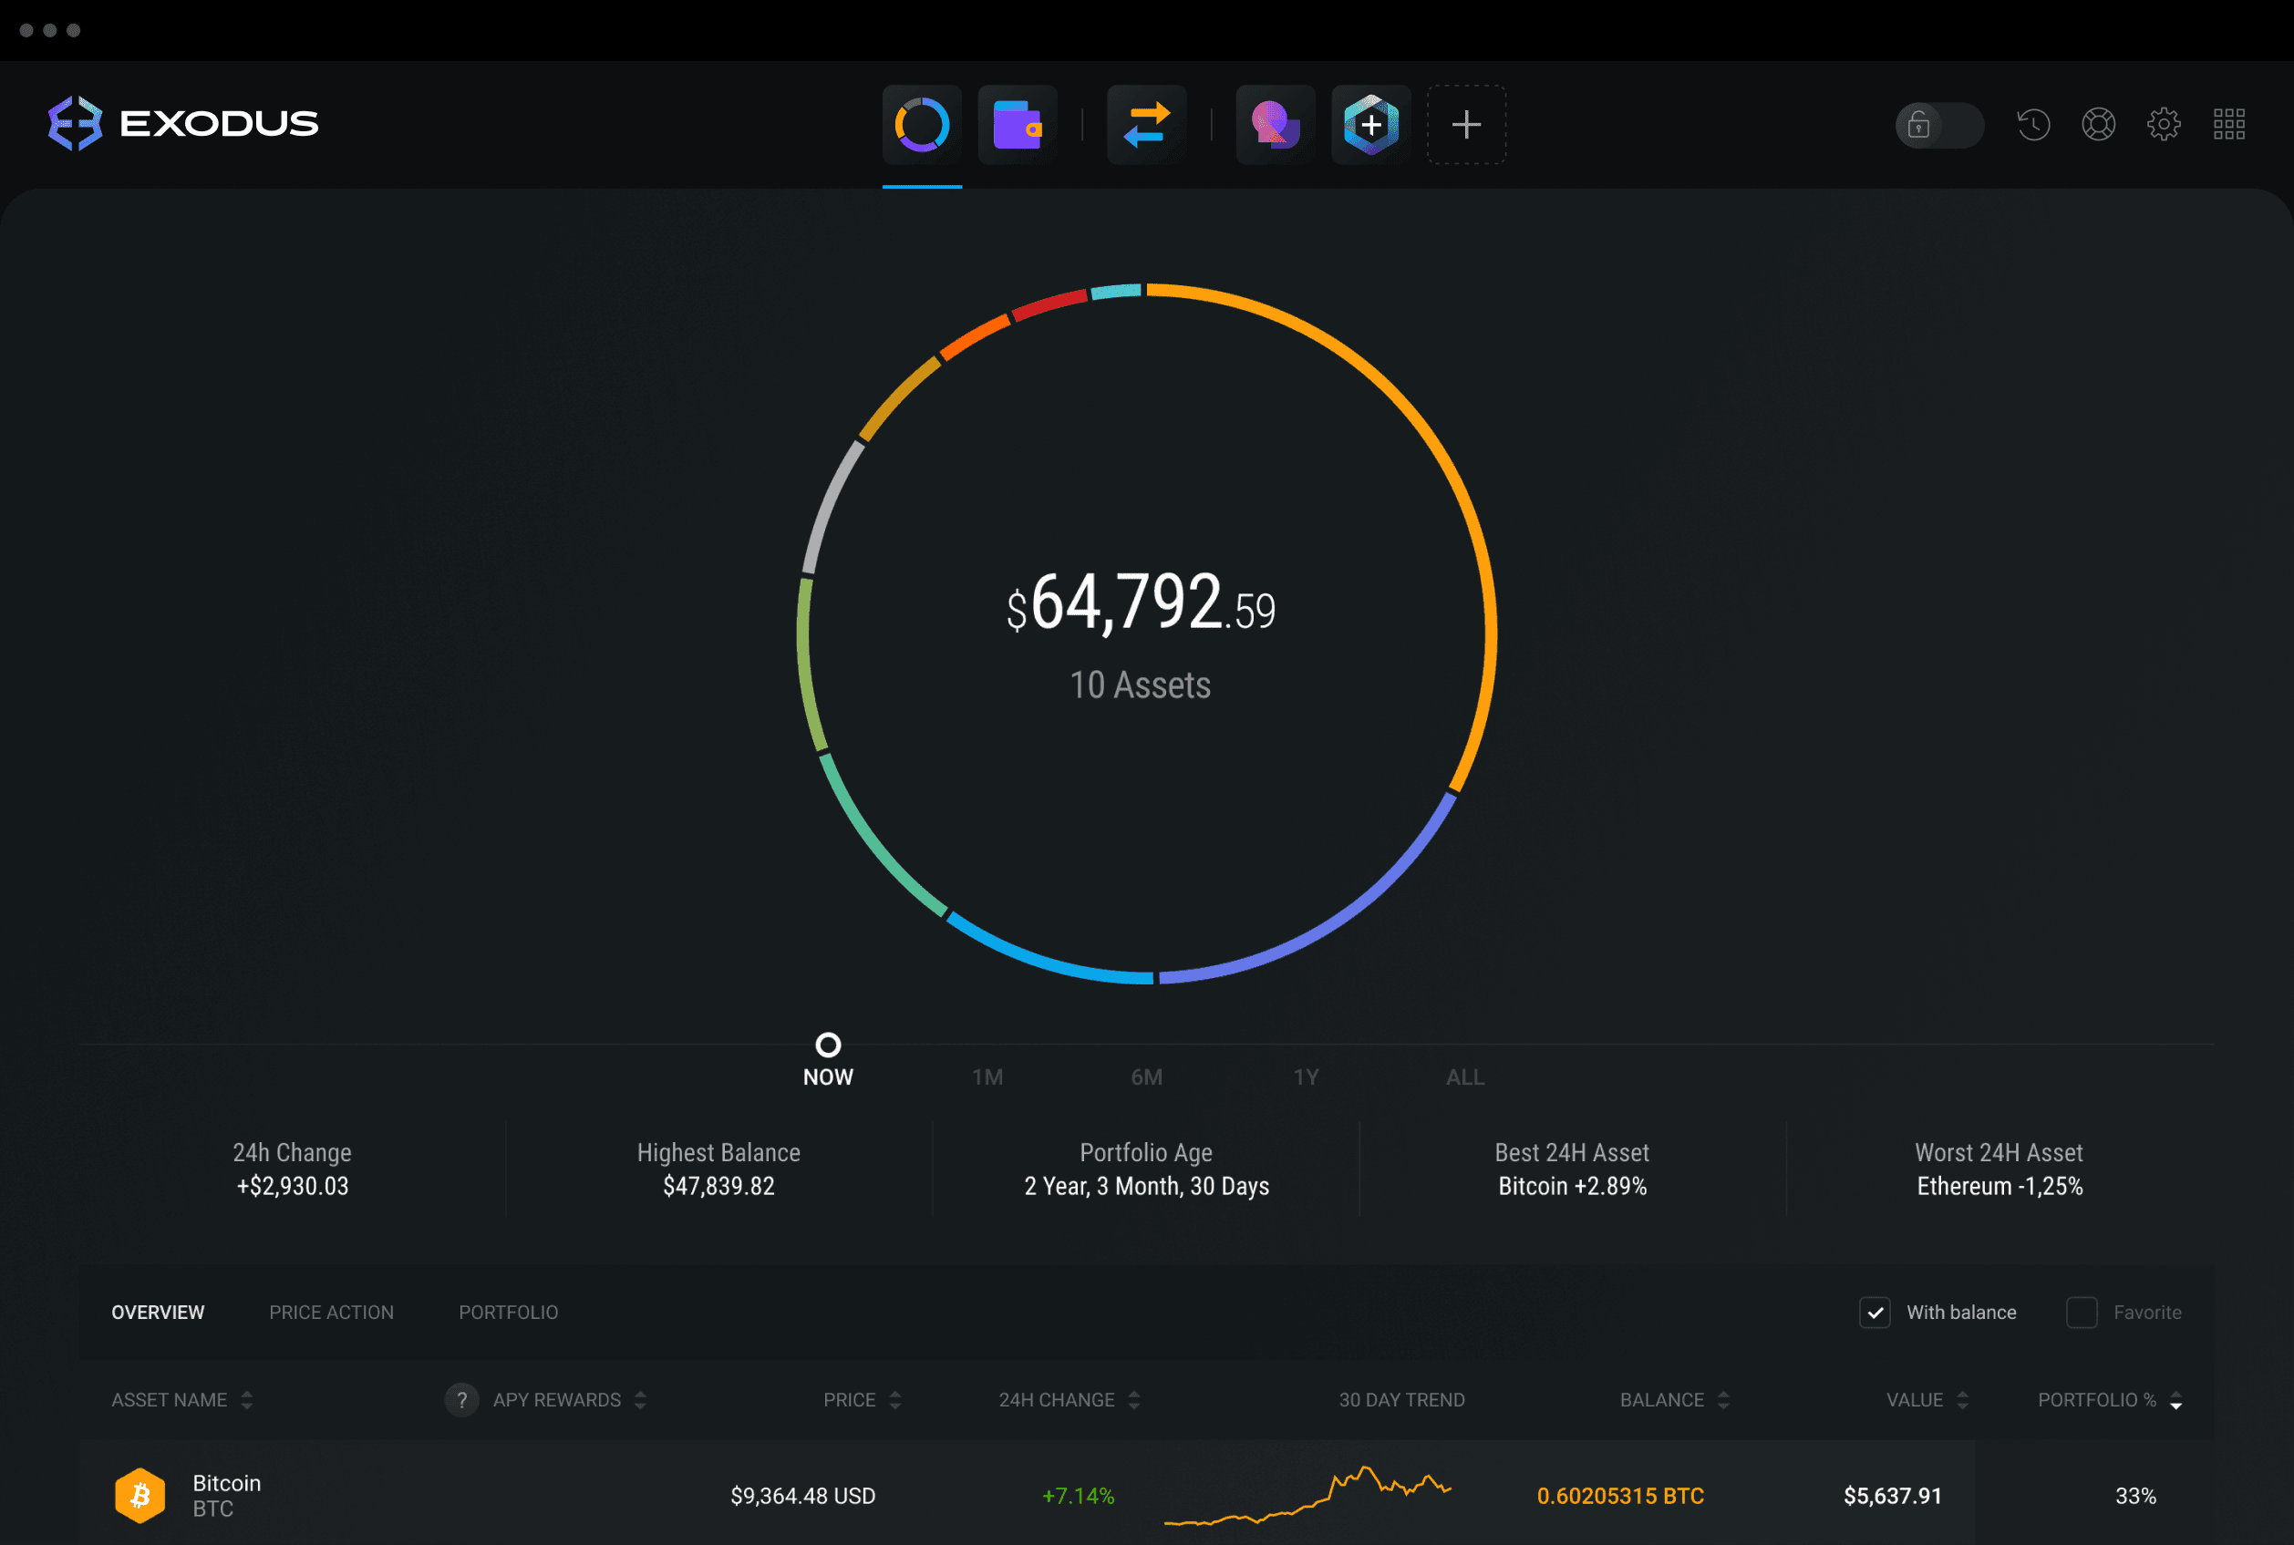Enable the Favorite checkbox
2294x1545 pixels.
2082,1313
